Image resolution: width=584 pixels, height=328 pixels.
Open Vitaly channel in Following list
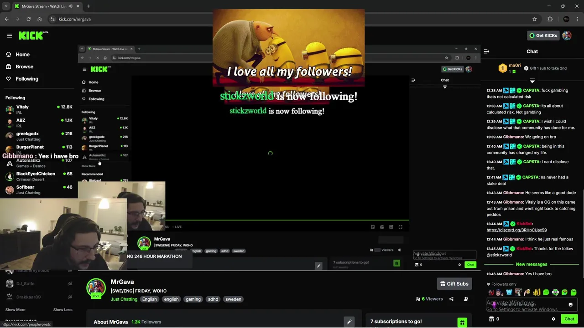pyautogui.click(x=39, y=109)
